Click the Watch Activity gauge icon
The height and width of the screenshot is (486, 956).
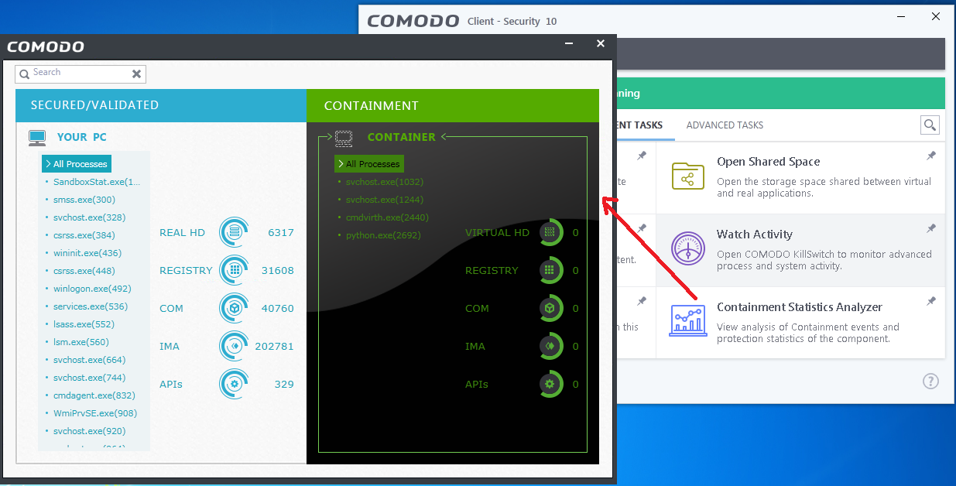687,248
